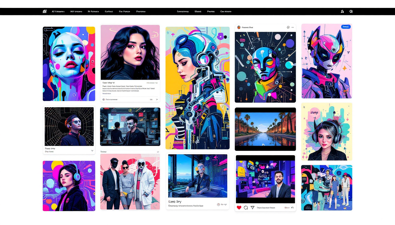The image size is (395, 225).
Task: Open the first item in the center navigation group
Action: click(x=183, y=11)
